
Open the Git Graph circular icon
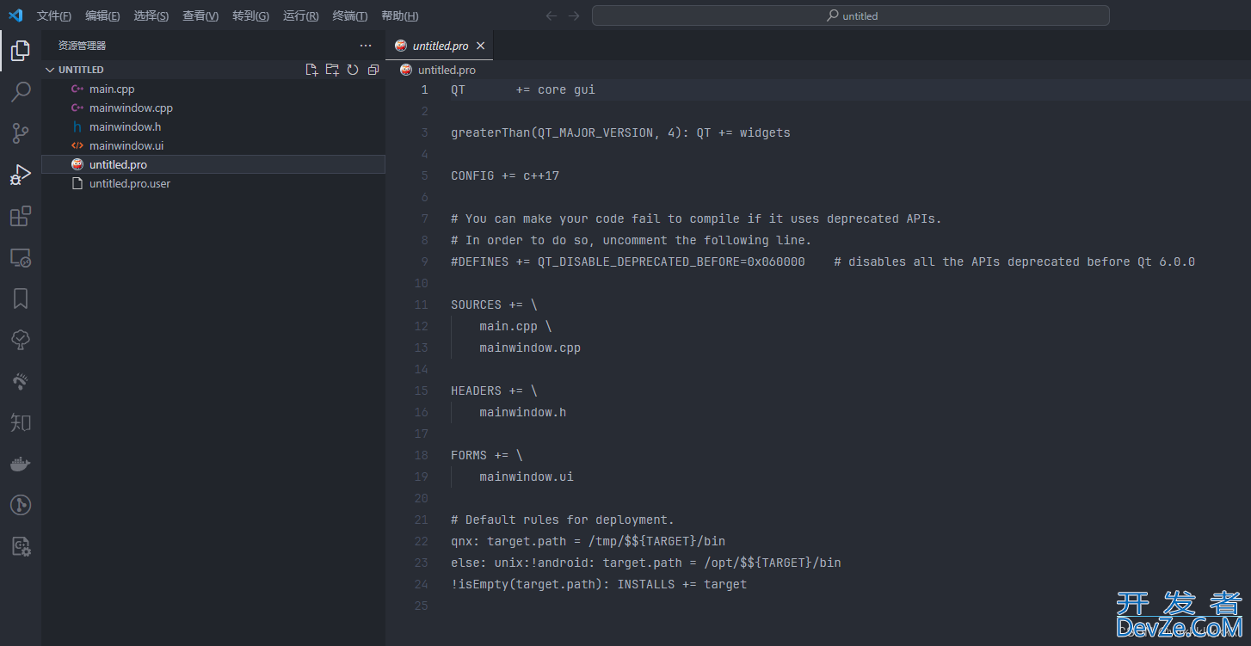(x=21, y=505)
